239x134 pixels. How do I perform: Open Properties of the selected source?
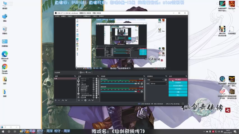[x=82, y=73]
